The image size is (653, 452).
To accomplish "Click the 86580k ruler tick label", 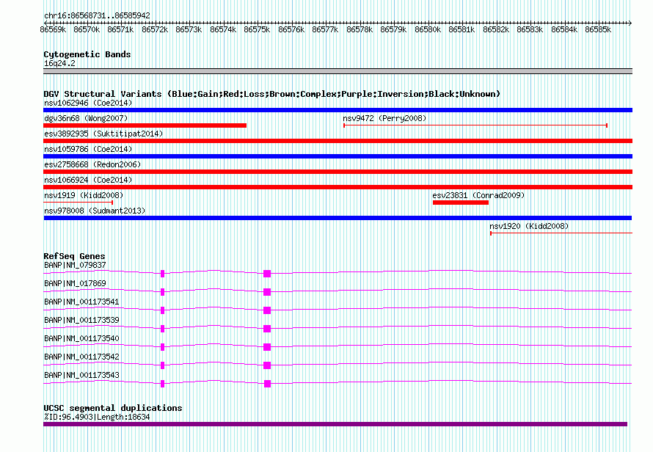I will coord(428,29).
